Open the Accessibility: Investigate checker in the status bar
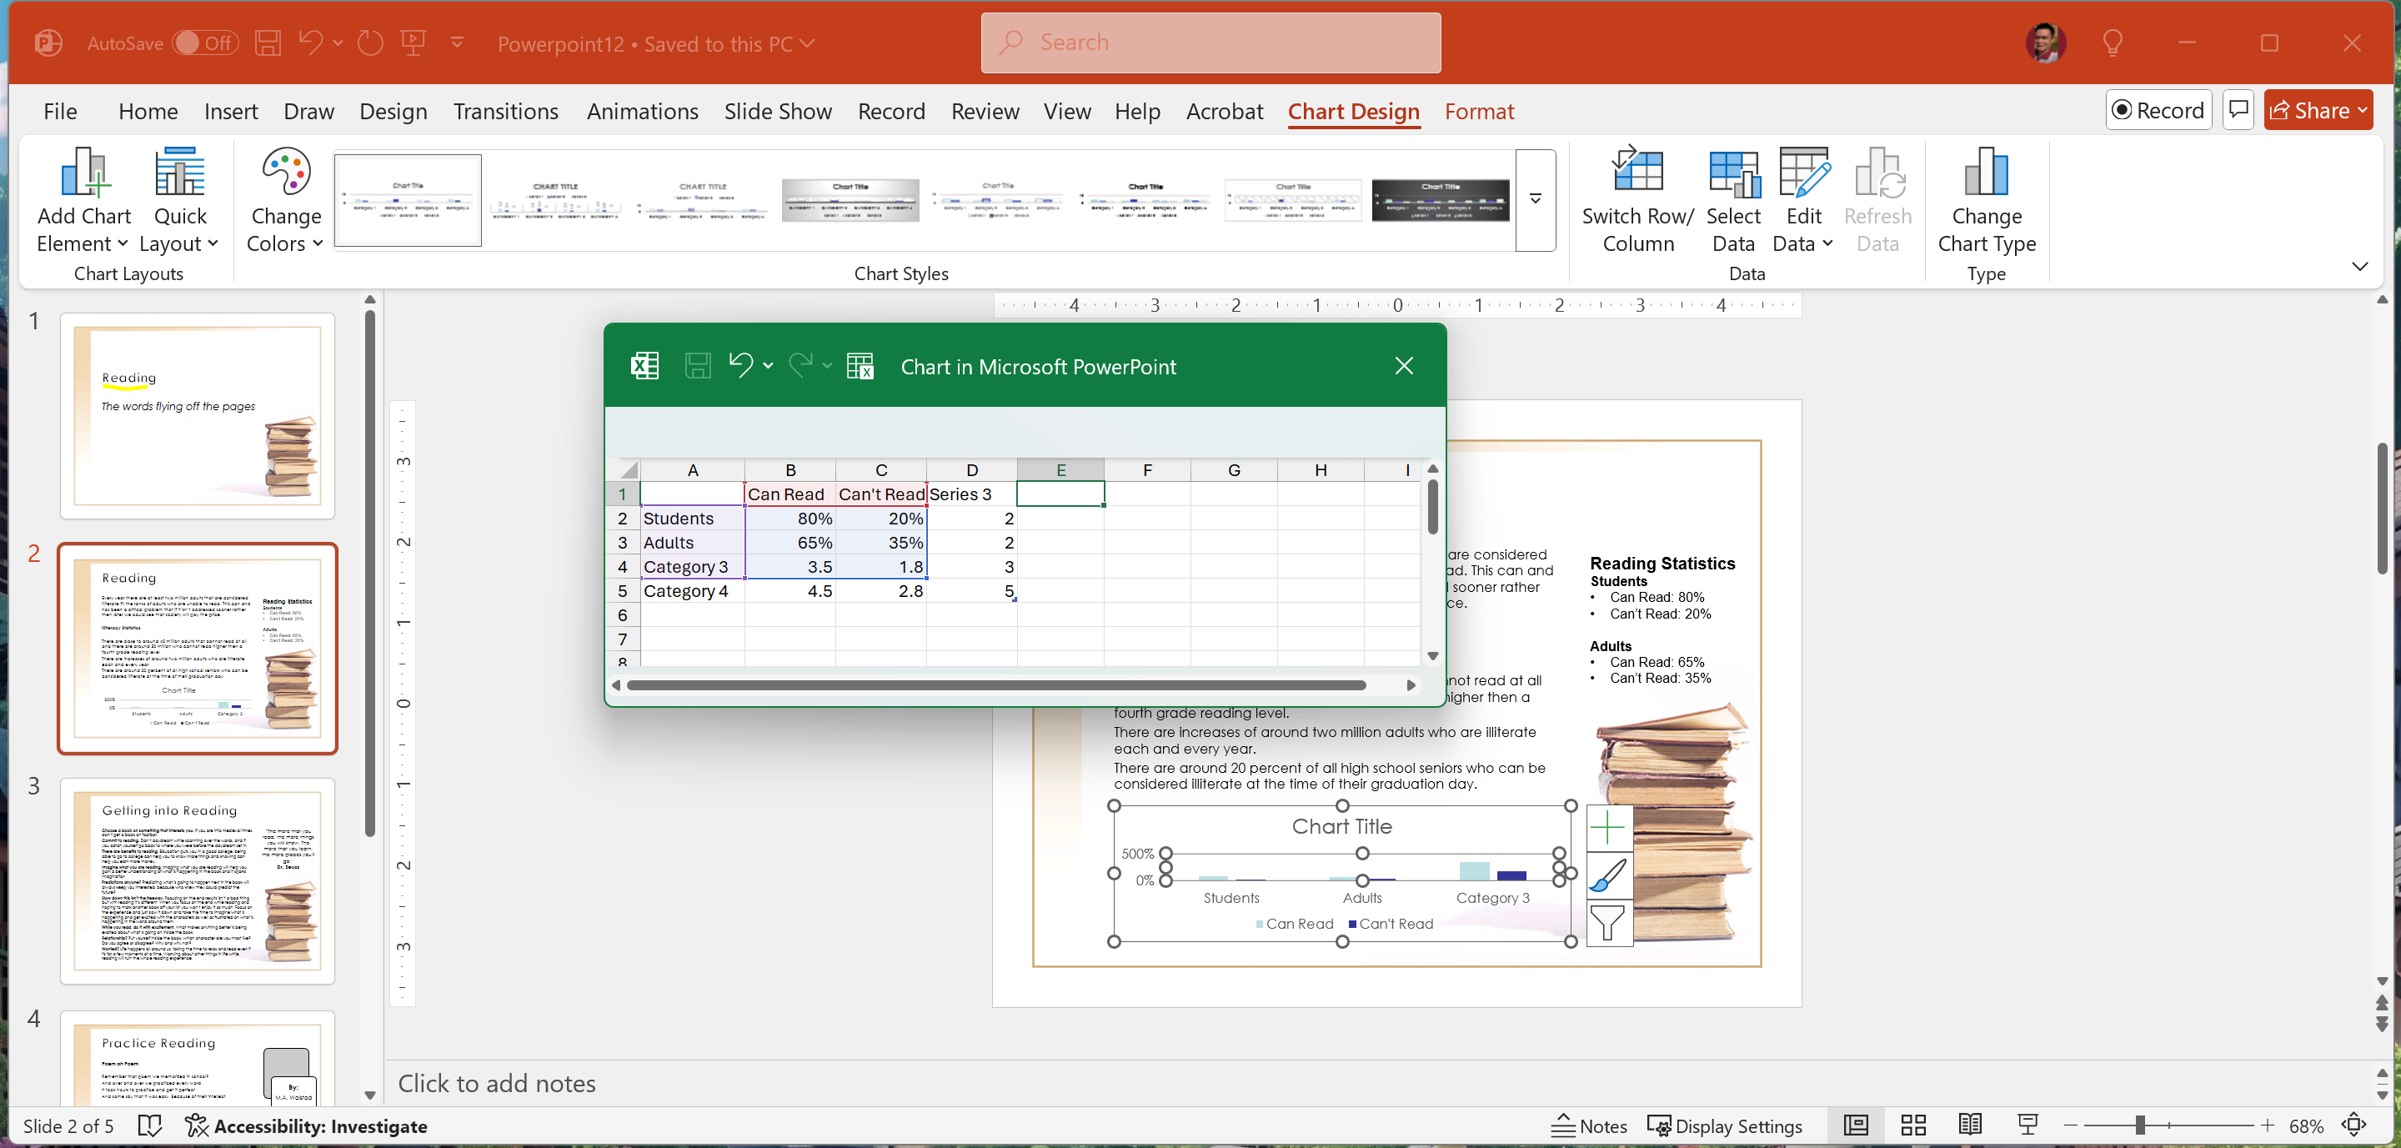The width and height of the screenshot is (2401, 1148). 306,1125
